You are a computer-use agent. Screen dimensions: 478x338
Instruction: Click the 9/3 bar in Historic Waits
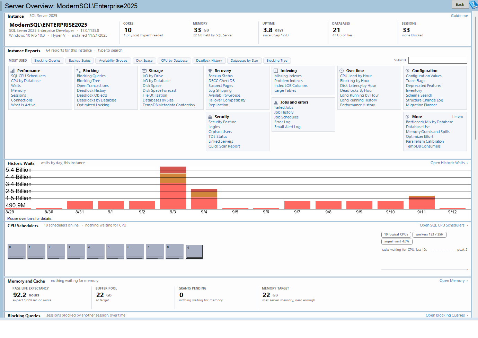click(x=173, y=188)
